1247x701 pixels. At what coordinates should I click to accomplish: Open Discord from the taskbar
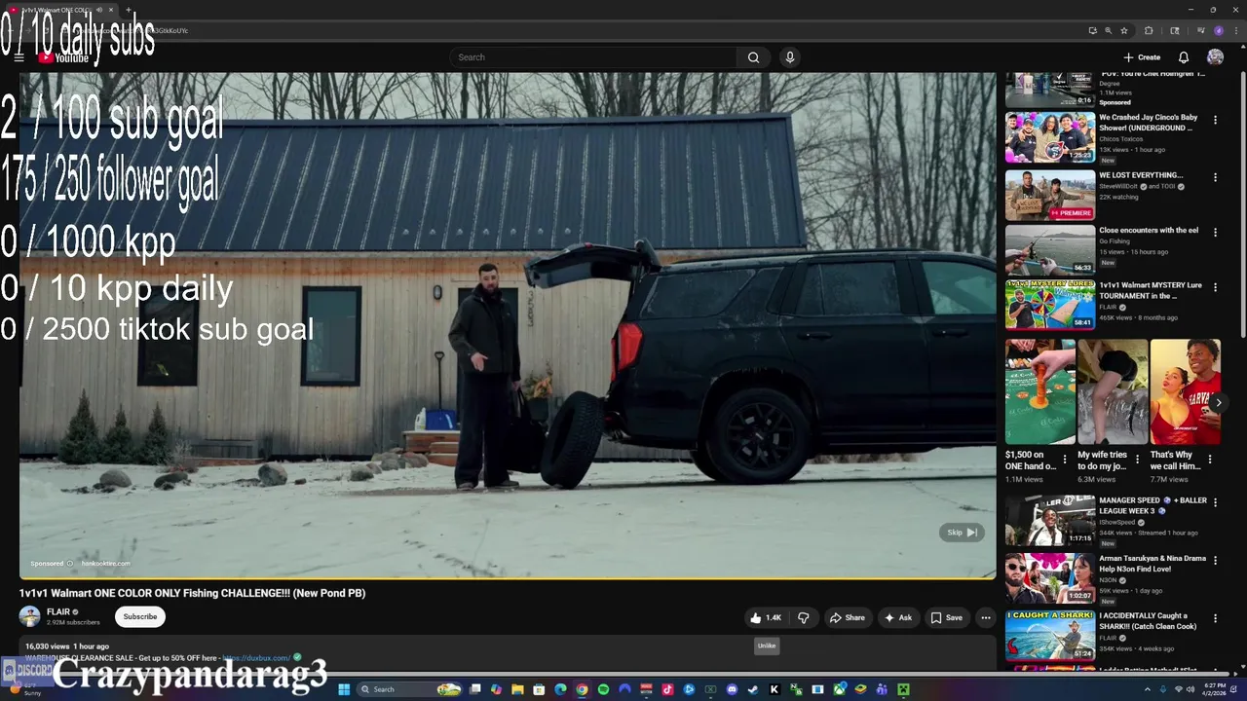(732, 689)
